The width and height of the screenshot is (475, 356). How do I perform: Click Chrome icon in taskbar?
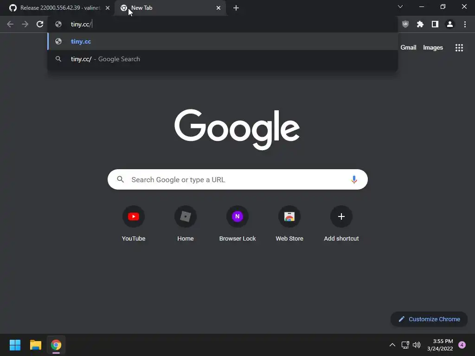[56, 345]
